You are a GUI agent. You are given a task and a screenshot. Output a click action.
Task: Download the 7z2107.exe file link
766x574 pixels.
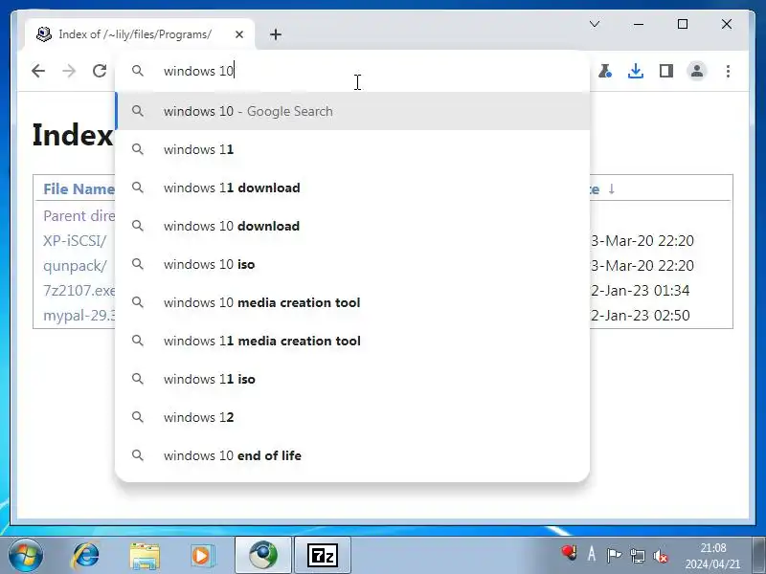(79, 291)
